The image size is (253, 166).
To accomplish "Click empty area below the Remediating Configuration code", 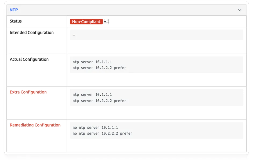I will [x=156, y=145].
